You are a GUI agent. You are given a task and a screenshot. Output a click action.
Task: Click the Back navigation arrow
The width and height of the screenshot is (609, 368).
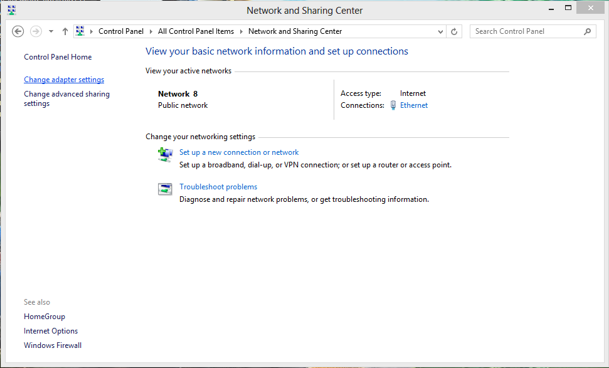click(x=18, y=31)
